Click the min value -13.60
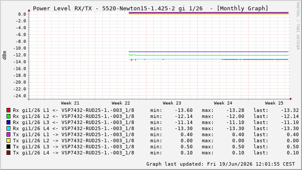 pos(184,111)
